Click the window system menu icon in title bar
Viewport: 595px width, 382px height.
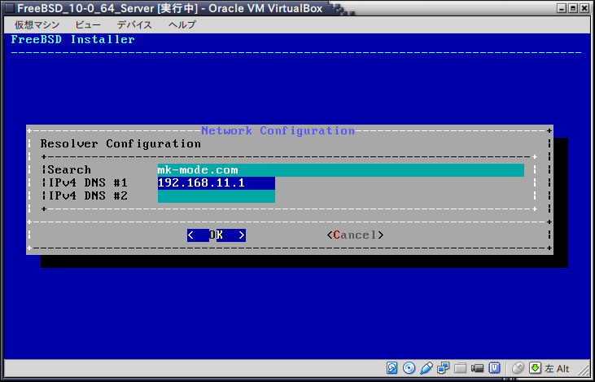8,8
